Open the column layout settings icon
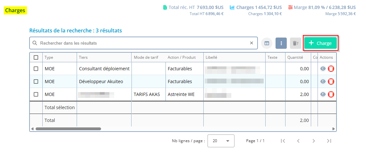The height and width of the screenshot is (155, 366). coord(267,43)
